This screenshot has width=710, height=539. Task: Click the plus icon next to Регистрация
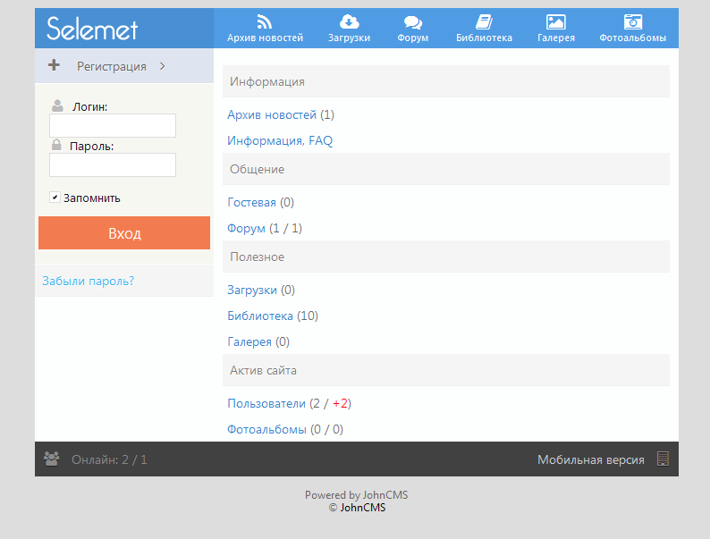[x=54, y=65]
